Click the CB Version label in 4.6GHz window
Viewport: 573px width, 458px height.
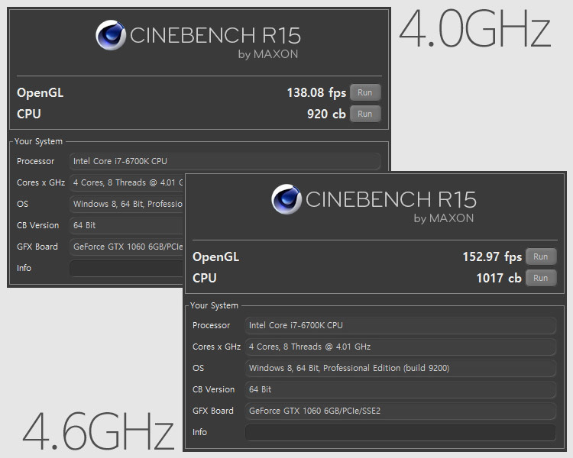point(213,389)
